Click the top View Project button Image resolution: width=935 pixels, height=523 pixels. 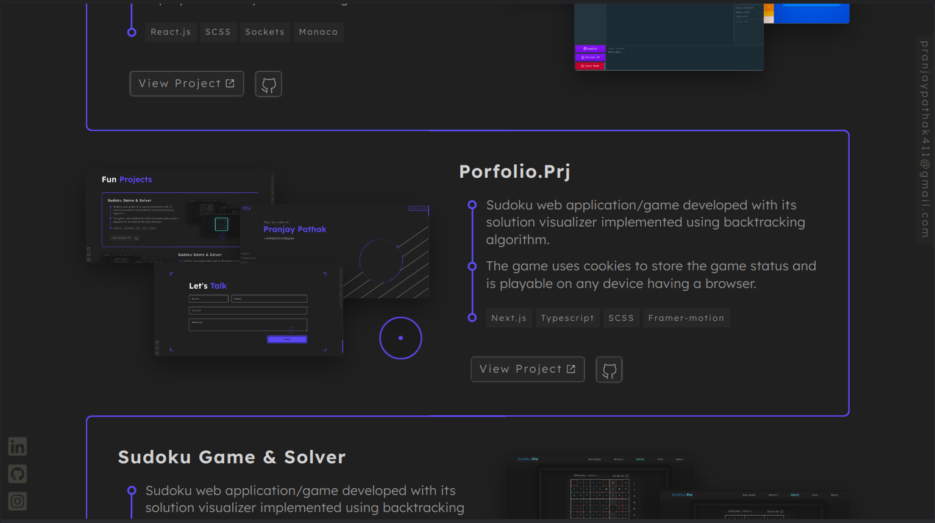pos(187,84)
